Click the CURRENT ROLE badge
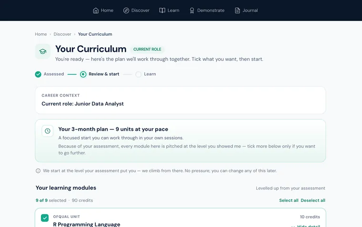 [147, 49]
